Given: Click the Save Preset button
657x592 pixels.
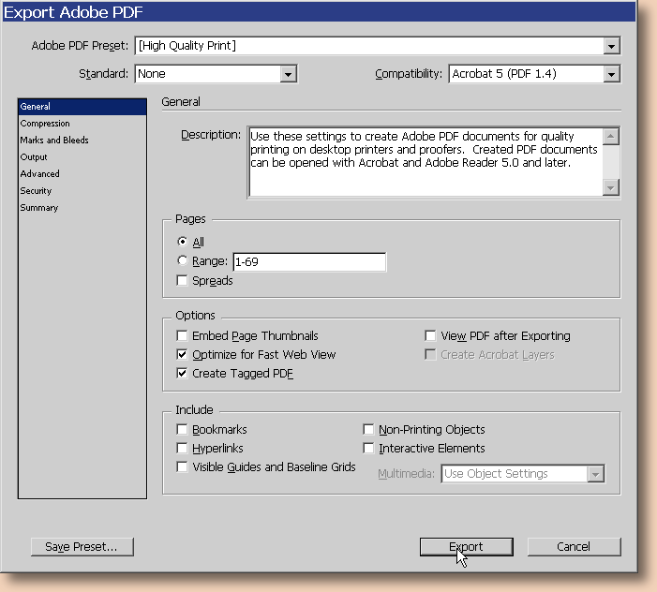Looking at the screenshot, I should coord(81,547).
